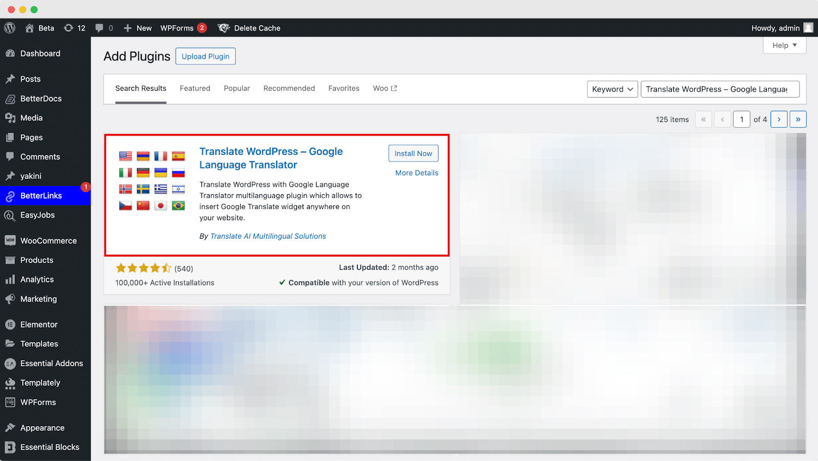
Task: Switch to the Popular tab
Action: tap(237, 88)
